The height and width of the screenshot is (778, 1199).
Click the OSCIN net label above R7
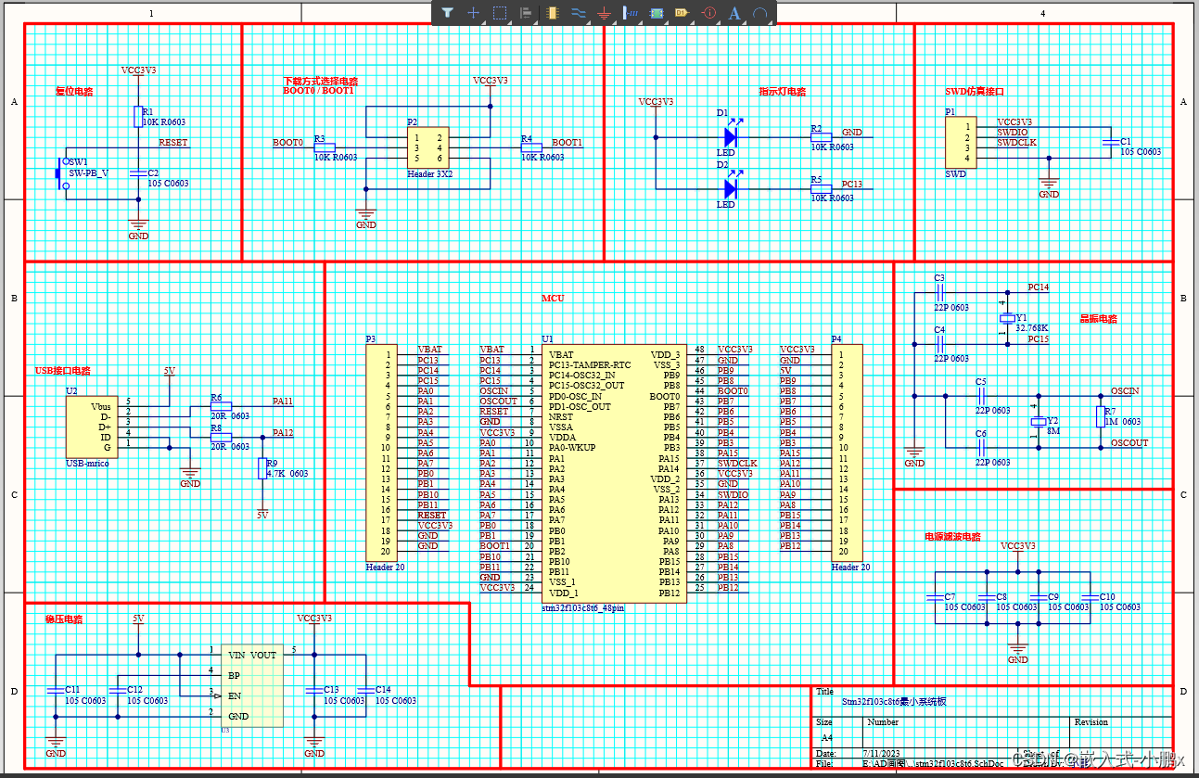click(x=1125, y=391)
